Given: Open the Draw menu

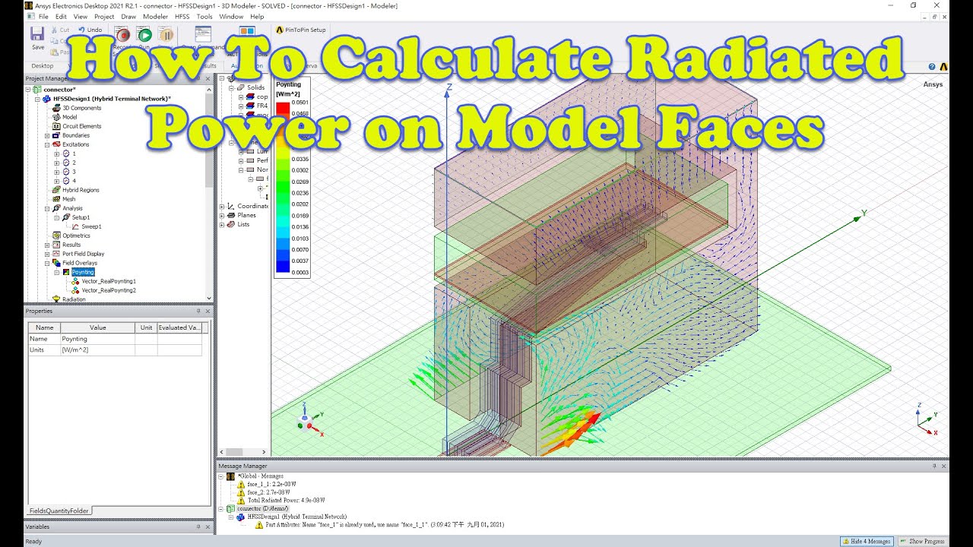Looking at the screenshot, I should tap(128, 16).
